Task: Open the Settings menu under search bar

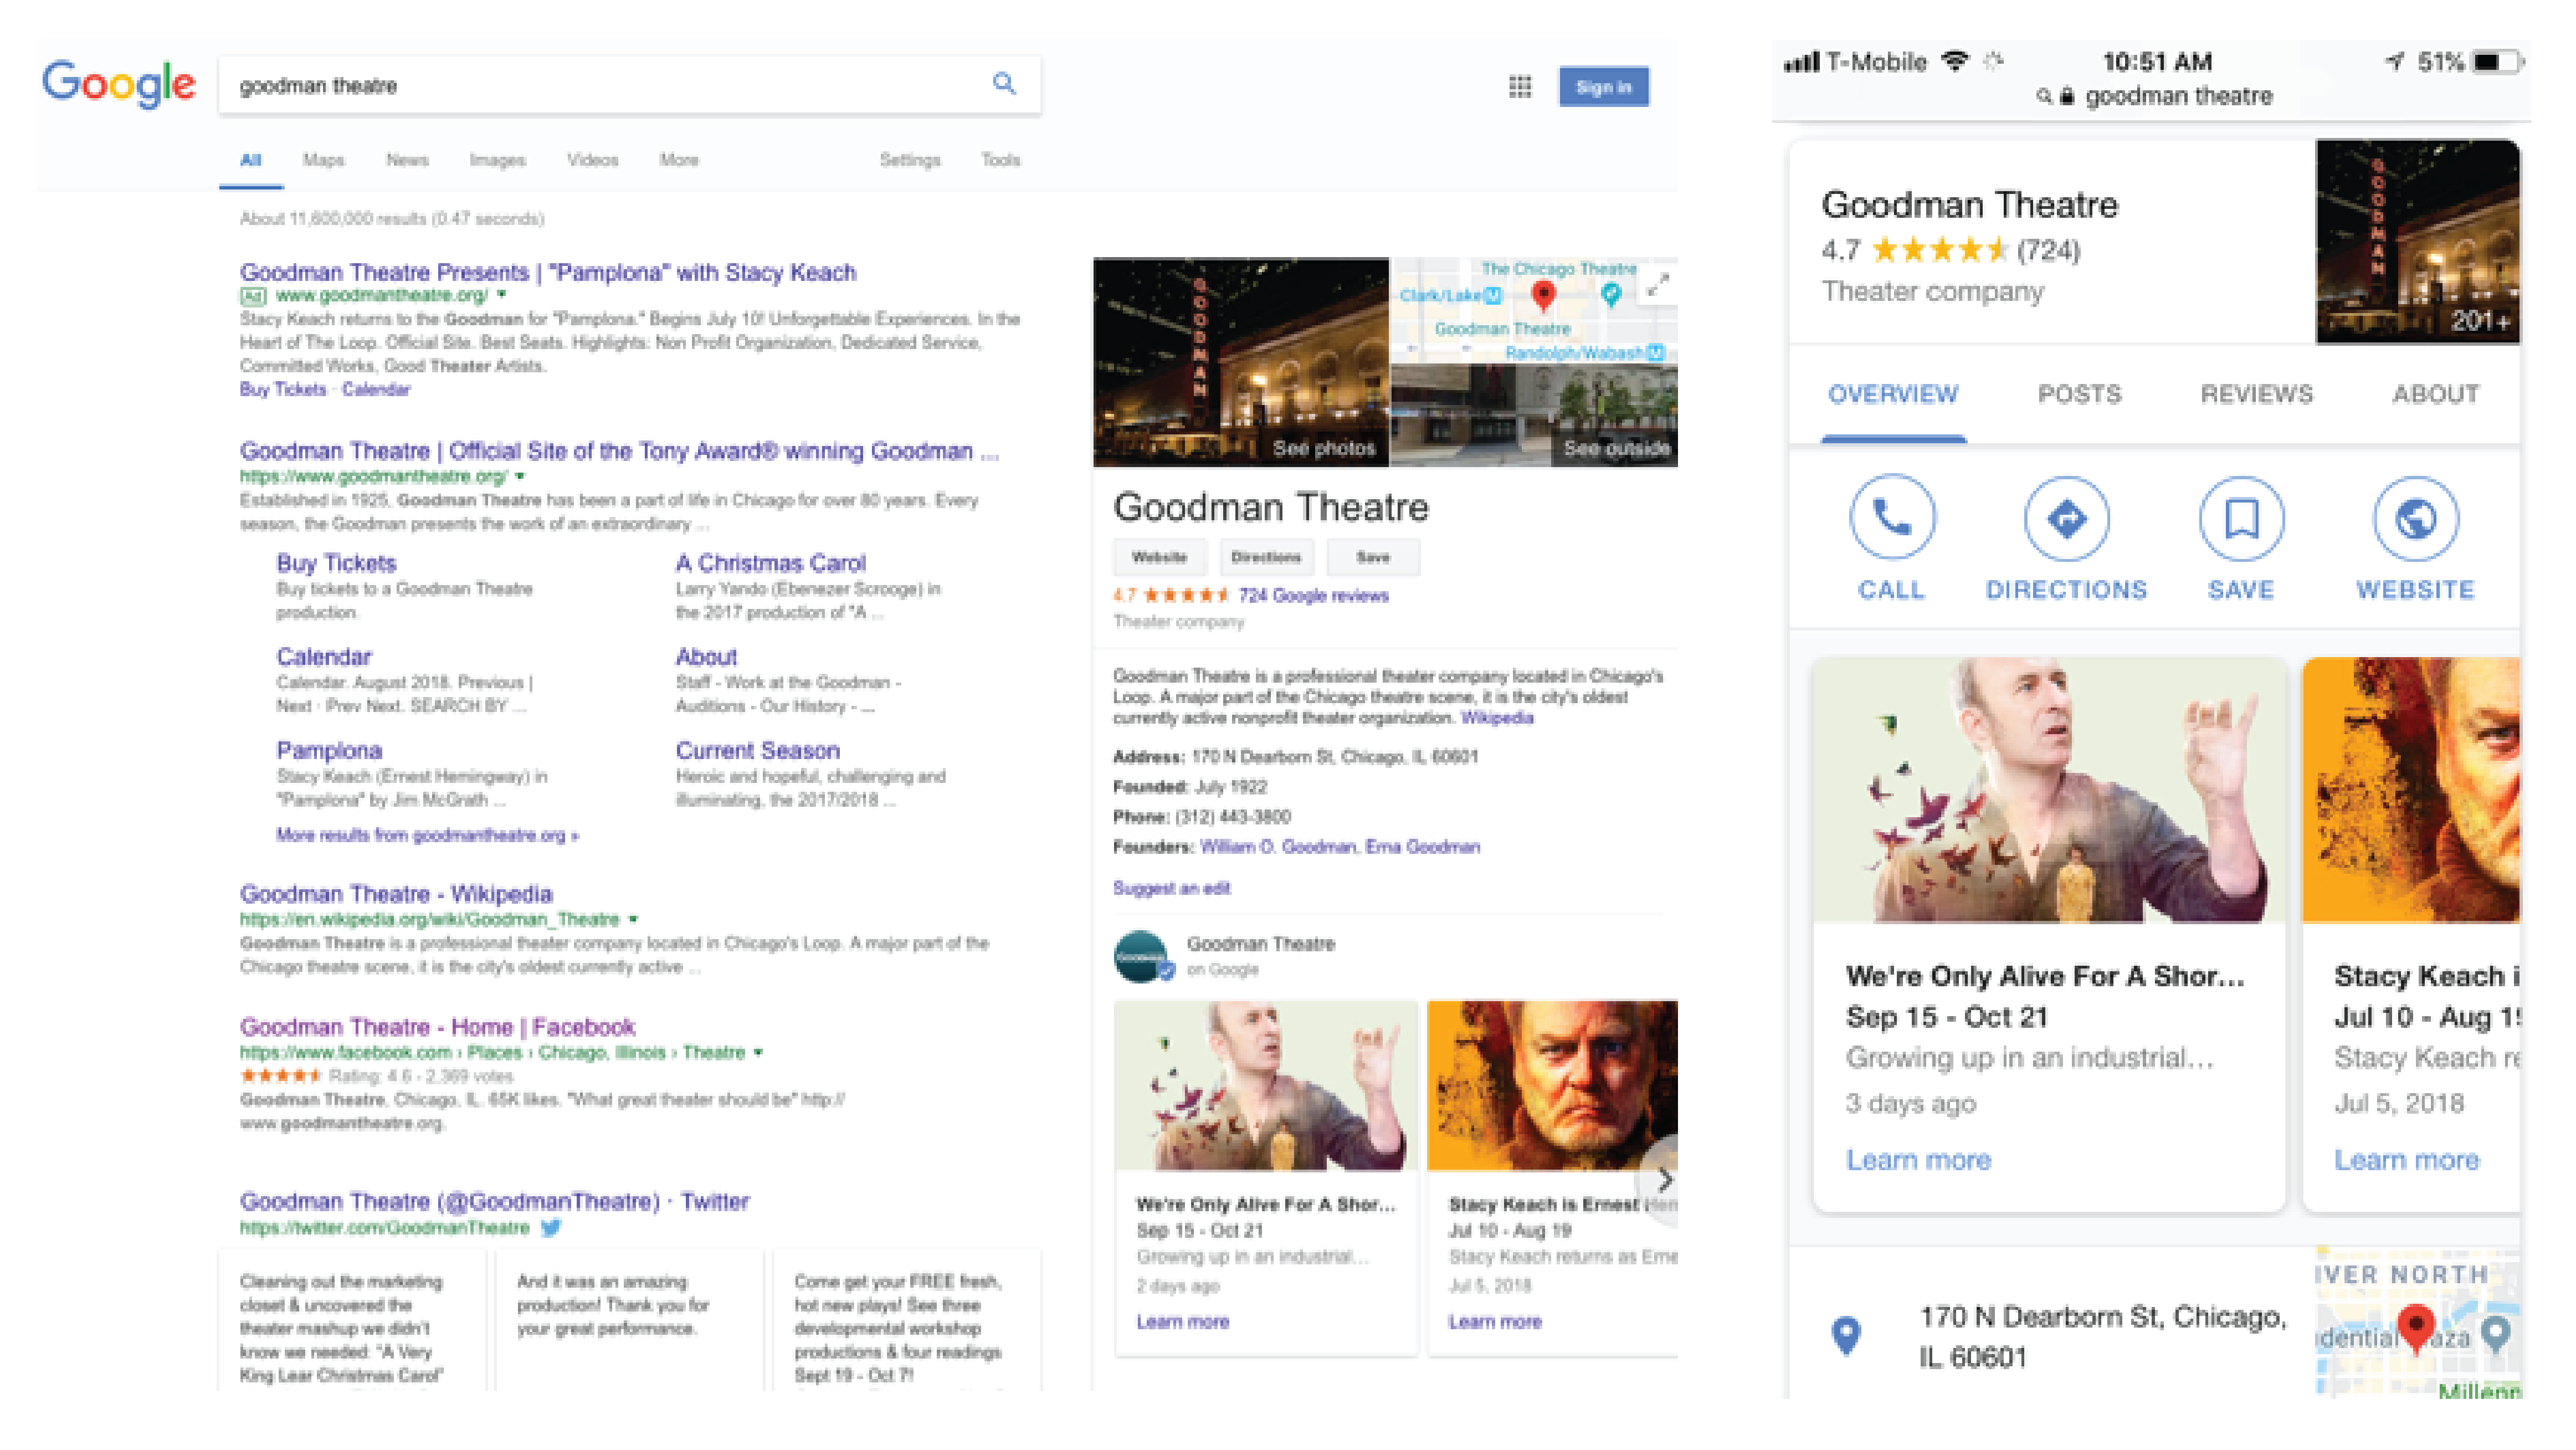Action: [909, 160]
